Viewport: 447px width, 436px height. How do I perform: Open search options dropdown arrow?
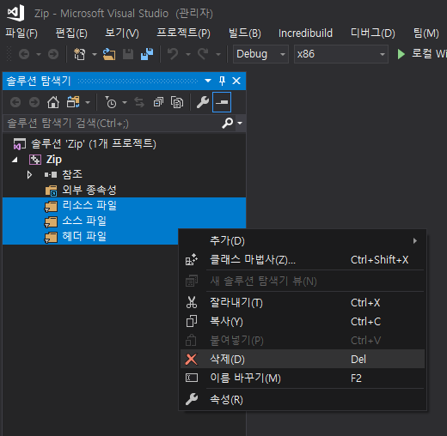[240, 124]
